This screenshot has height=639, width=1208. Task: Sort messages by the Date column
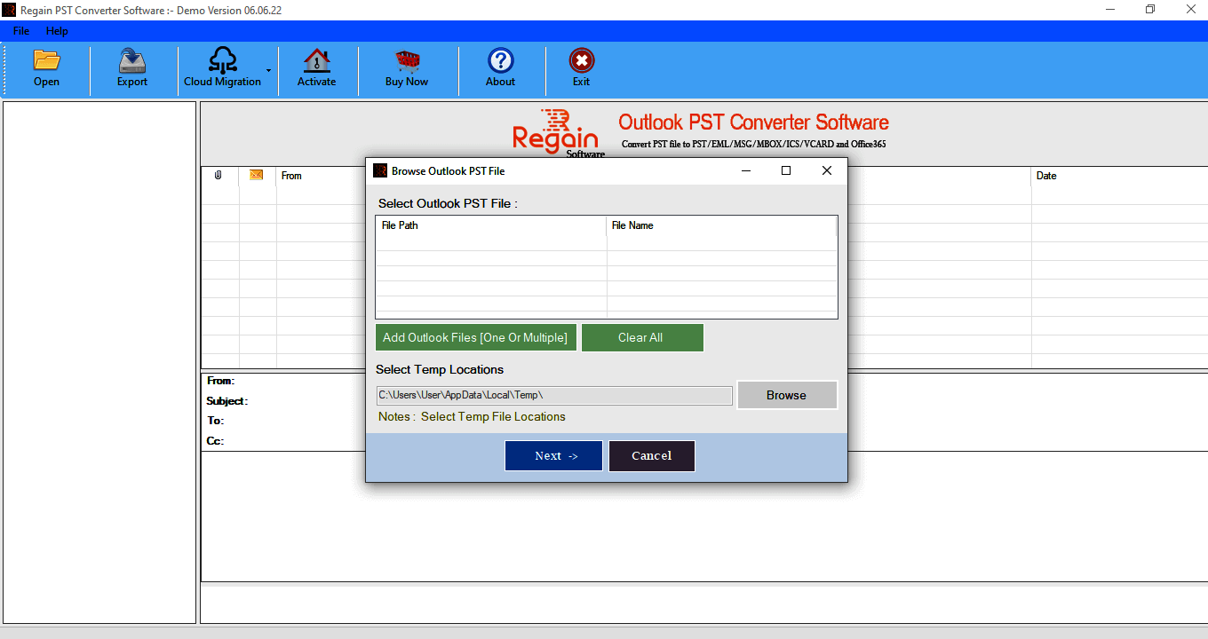click(1046, 176)
